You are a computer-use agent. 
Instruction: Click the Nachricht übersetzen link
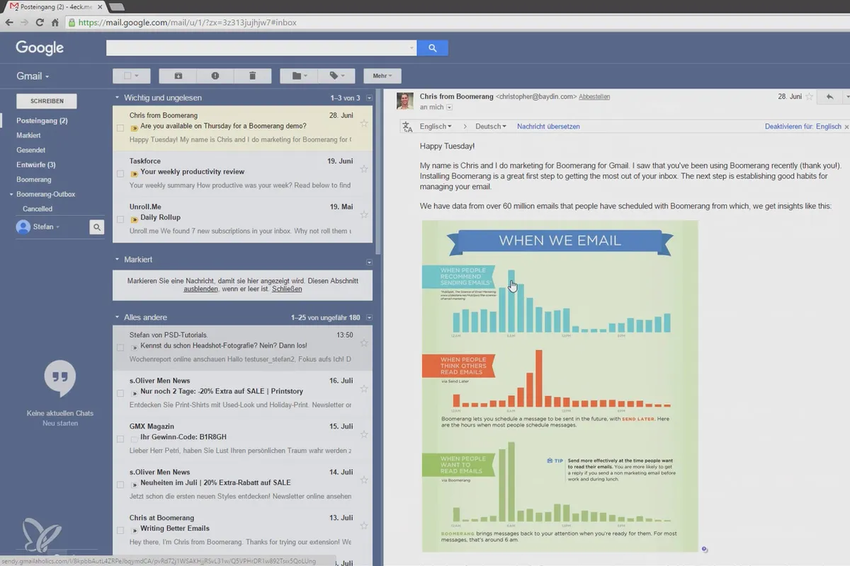point(548,127)
